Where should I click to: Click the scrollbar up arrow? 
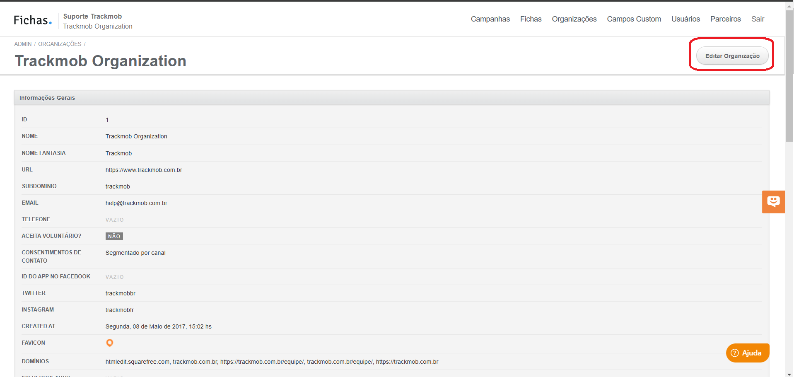pos(789,6)
